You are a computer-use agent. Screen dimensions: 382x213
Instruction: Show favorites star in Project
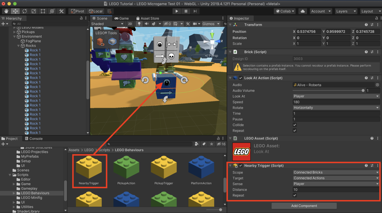[x=211, y=144]
